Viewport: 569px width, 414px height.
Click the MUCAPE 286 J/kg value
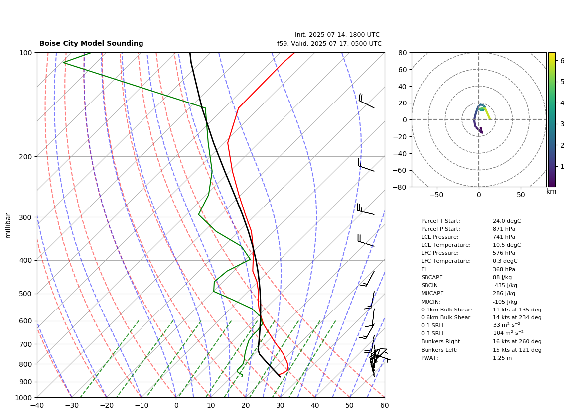point(504,293)
